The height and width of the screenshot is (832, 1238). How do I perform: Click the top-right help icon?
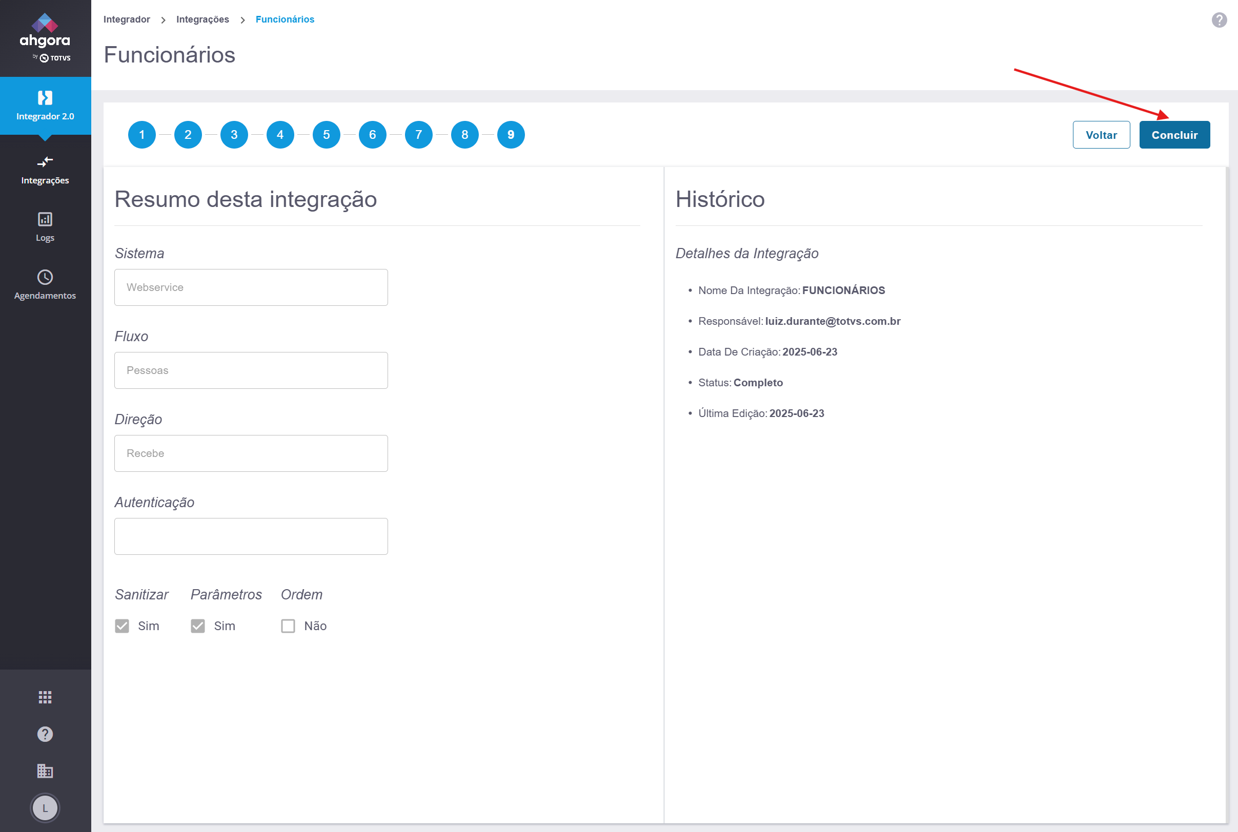pyautogui.click(x=1219, y=20)
